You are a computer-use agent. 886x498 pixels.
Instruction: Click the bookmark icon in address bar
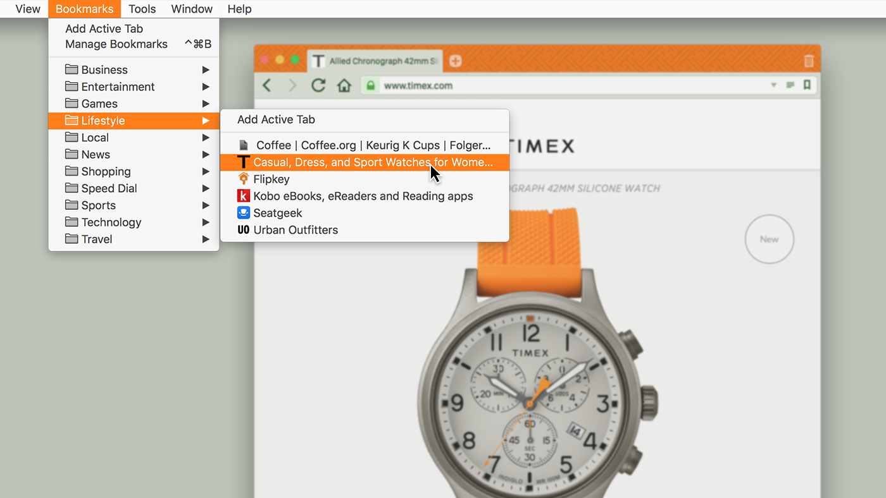coord(807,85)
